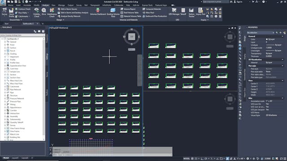Image resolution: width=287 pixels, height=161 pixels.
Task: Click the Toolspace vertical scrollbar
Action: tap(44, 89)
